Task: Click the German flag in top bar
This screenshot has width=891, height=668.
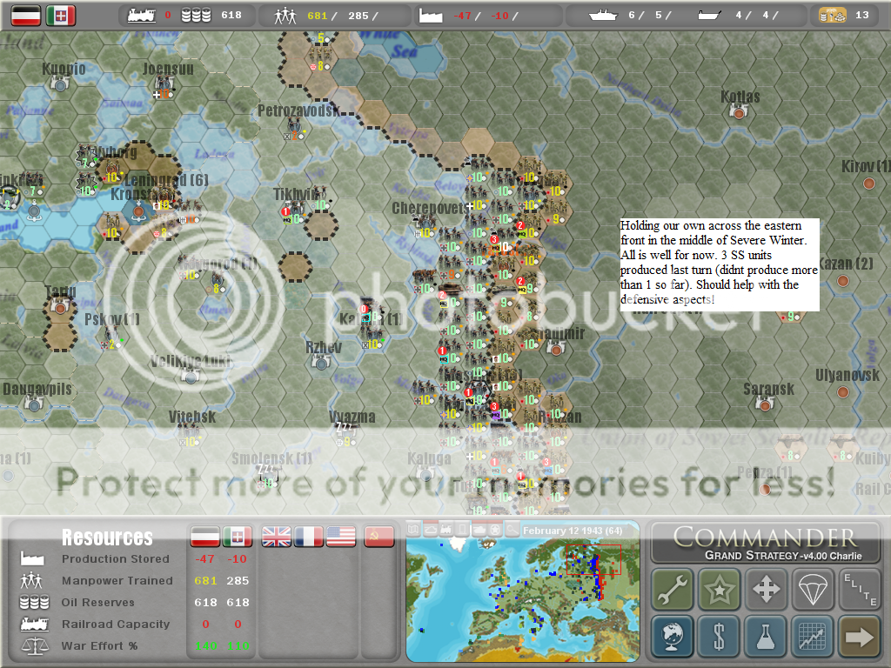Action: coord(24,15)
